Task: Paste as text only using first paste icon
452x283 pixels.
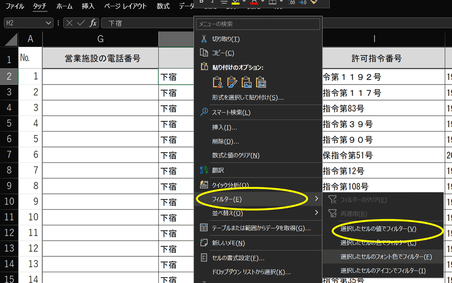Action: click(x=218, y=82)
